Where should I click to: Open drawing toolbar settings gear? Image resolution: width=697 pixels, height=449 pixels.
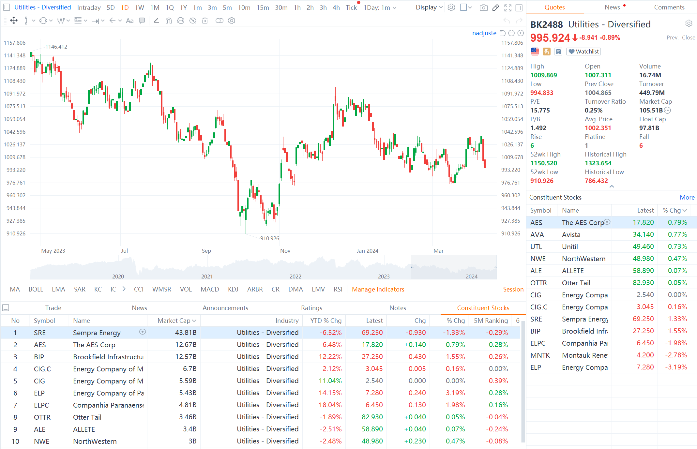232,21
